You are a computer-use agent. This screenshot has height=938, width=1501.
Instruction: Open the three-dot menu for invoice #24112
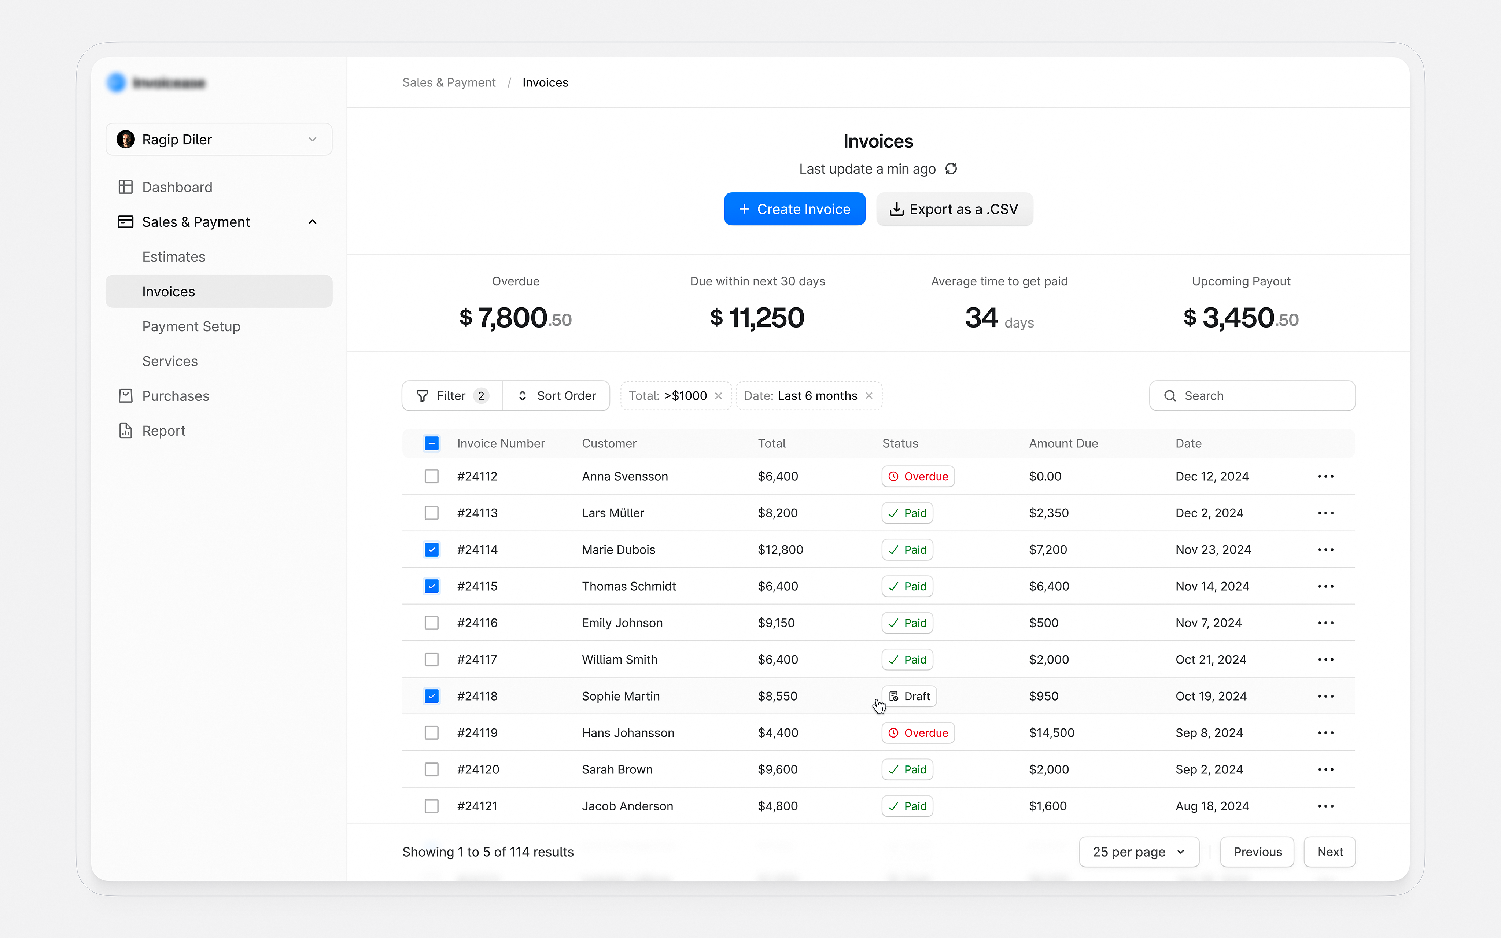pyautogui.click(x=1326, y=476)
